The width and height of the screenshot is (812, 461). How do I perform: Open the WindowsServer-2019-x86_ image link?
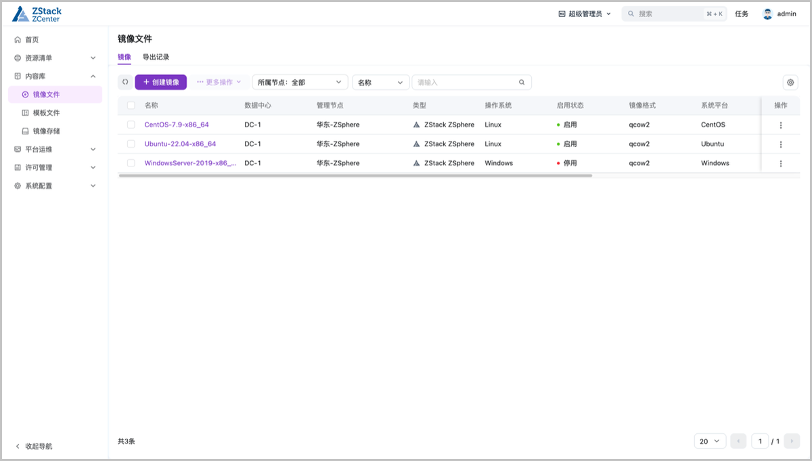(190, 163)
